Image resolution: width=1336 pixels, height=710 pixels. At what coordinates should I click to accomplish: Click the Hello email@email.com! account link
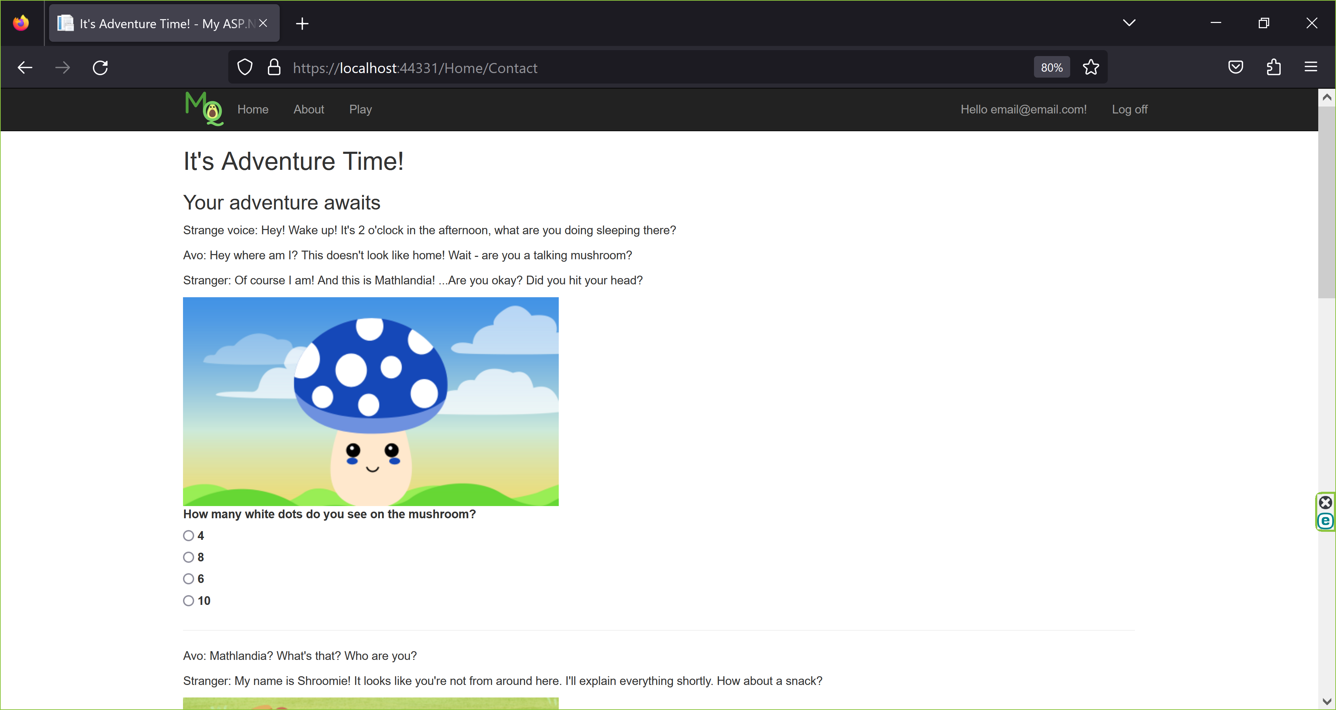(x=1023, y=110)
